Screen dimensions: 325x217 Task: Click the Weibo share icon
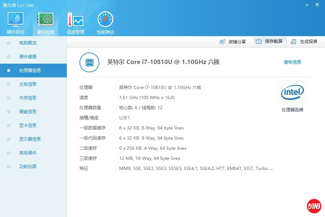coord(222,42)
